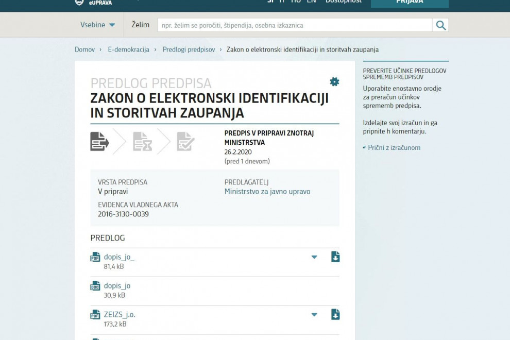Image resolution: width=510 pixels, height=340 pixels.
Task: Click the 'V pripravi' value
Action: point(113,192)
